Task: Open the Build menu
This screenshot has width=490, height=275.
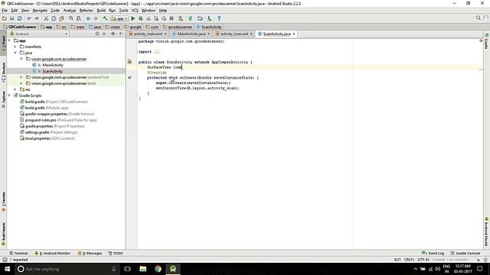Action: click(101, 10)
